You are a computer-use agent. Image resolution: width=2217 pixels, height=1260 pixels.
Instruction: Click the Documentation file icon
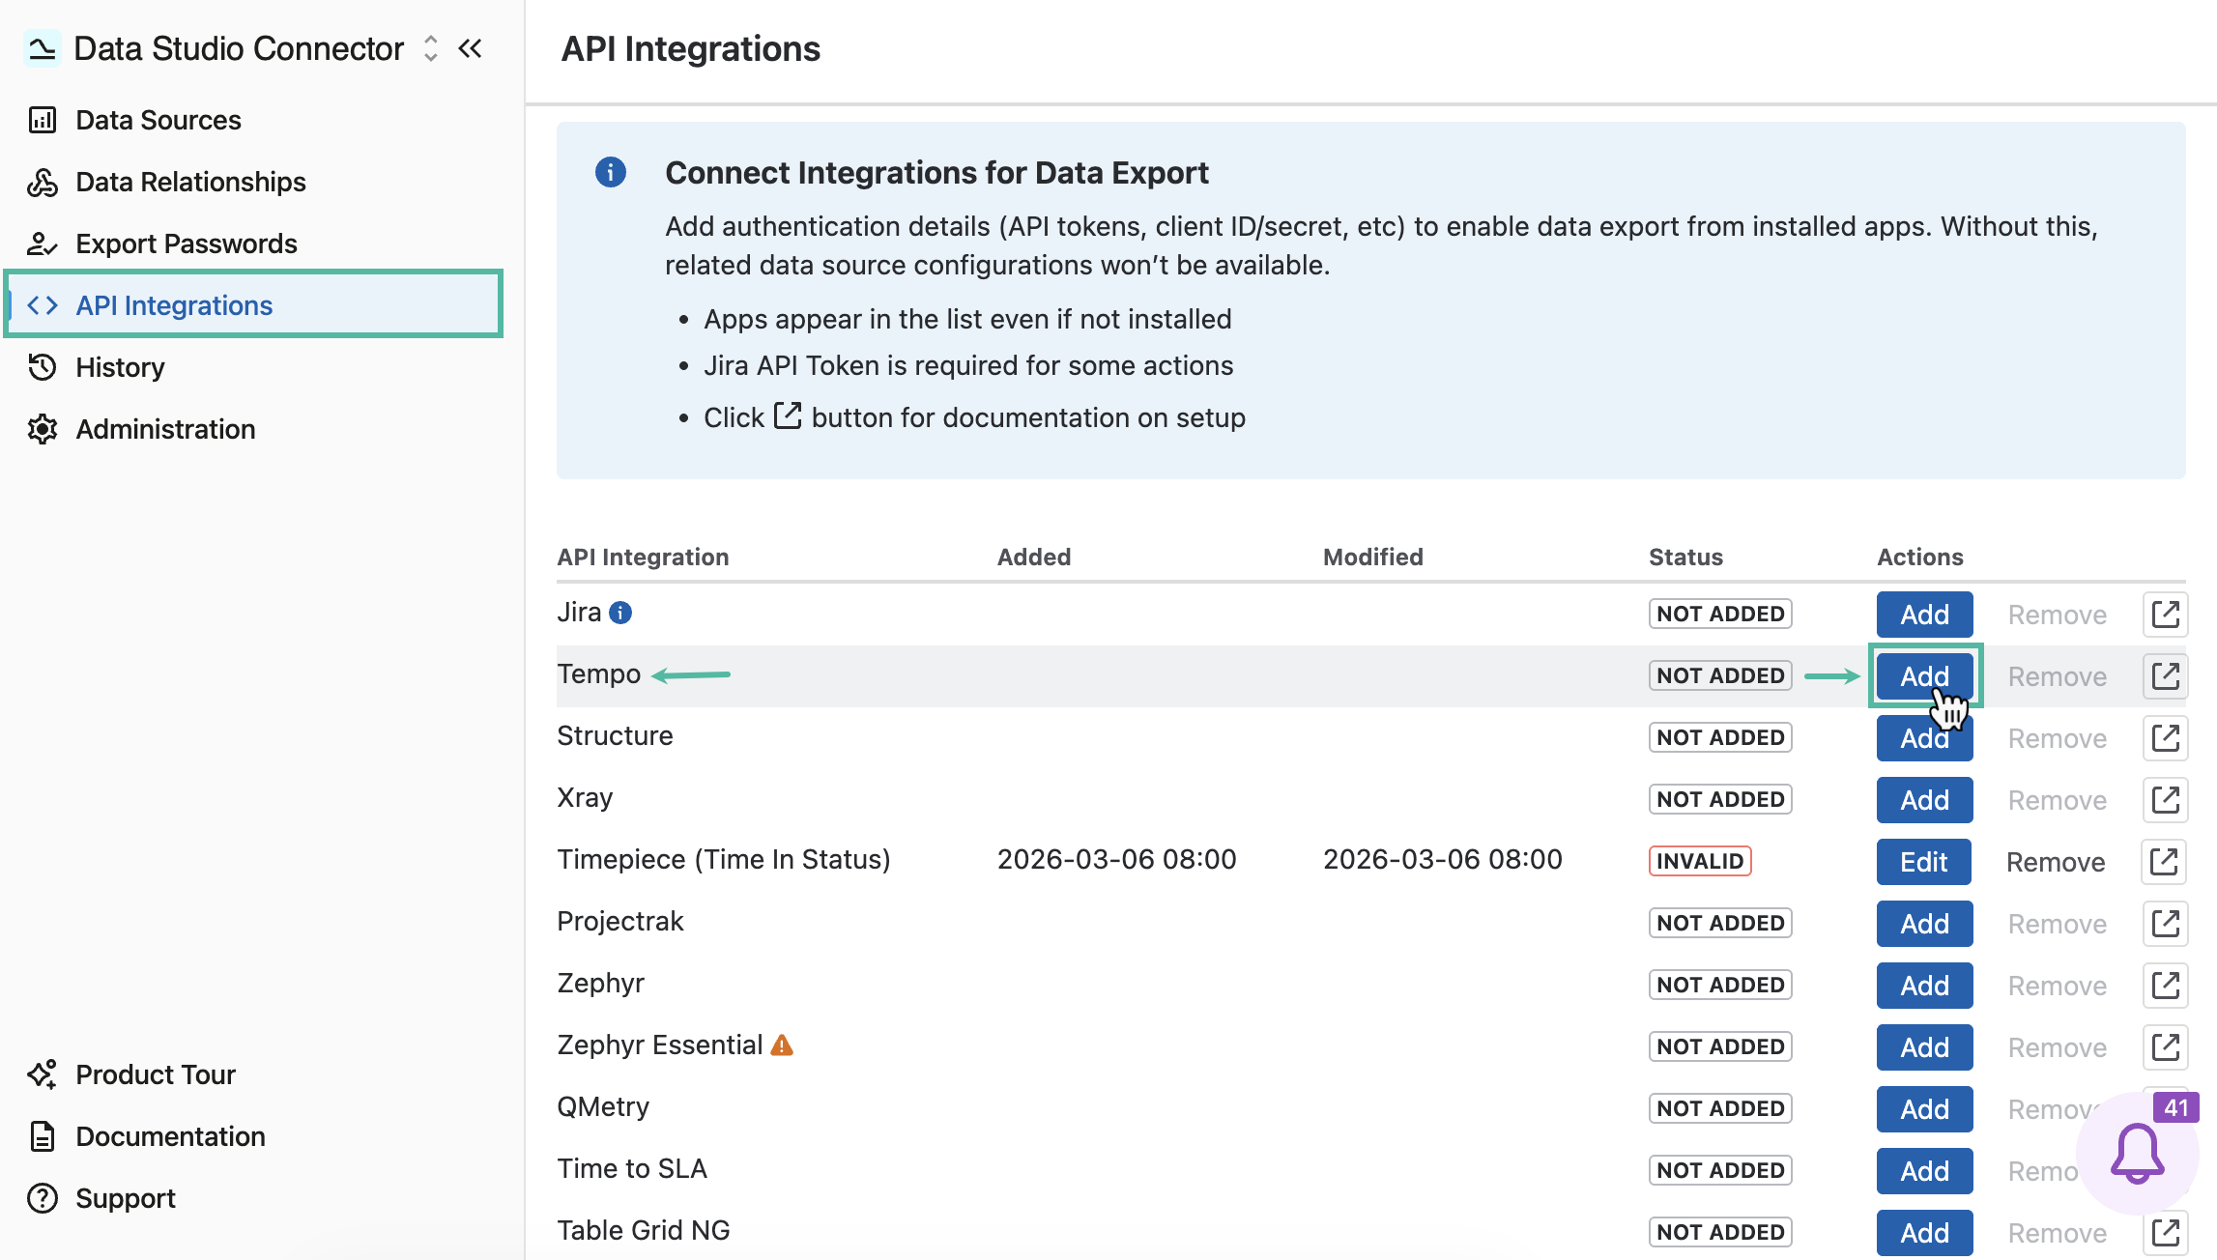(43, 1136)
